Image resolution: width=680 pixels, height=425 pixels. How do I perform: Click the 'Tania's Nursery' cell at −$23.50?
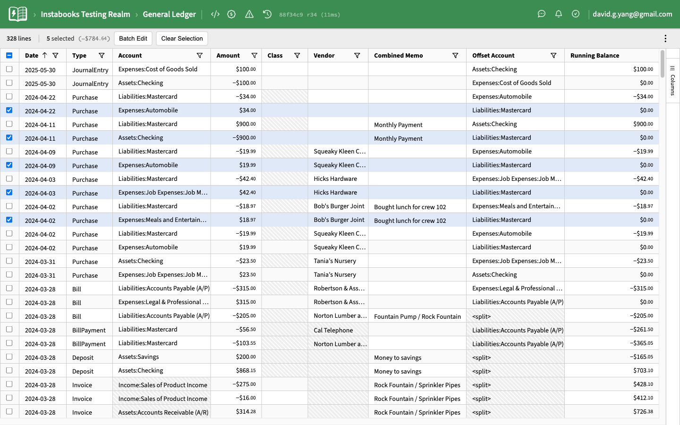click(x=338, y=261)
